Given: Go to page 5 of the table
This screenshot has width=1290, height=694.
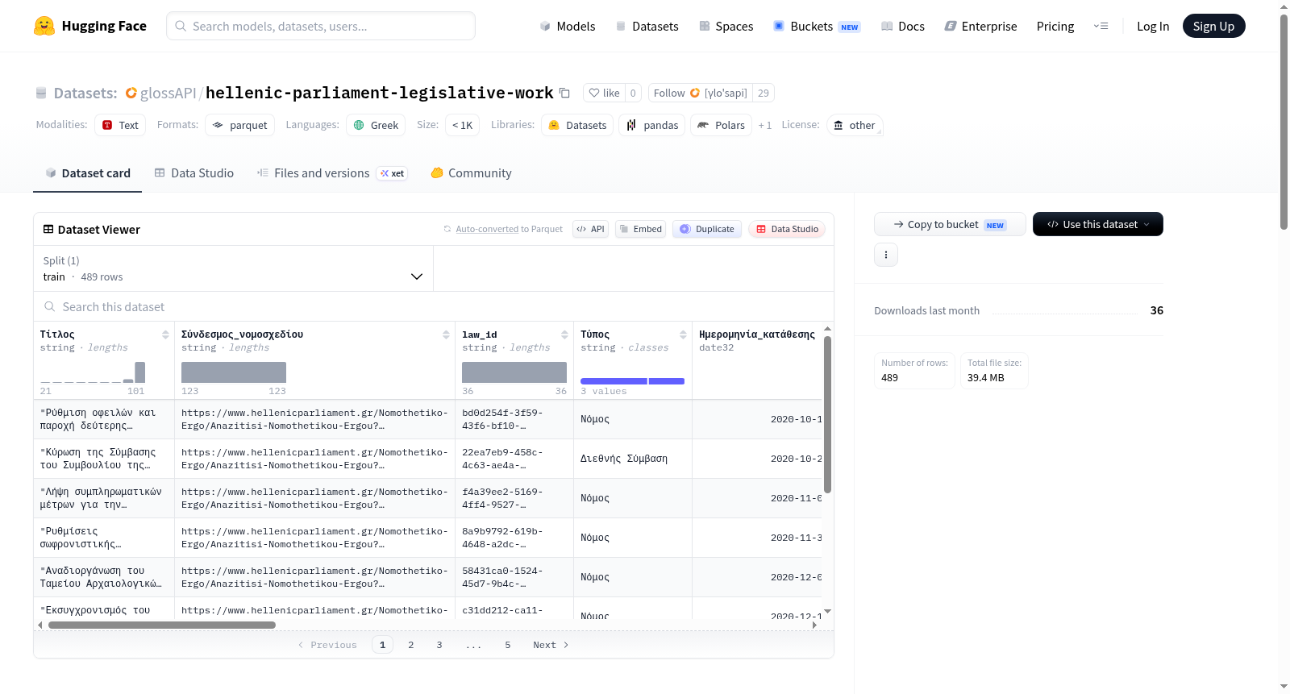Looking at the screenshot, I should (508, 645).
